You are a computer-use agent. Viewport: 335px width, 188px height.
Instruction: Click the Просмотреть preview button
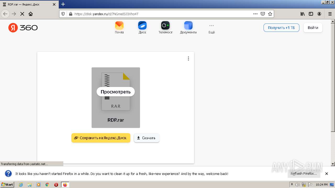(116, 92)
